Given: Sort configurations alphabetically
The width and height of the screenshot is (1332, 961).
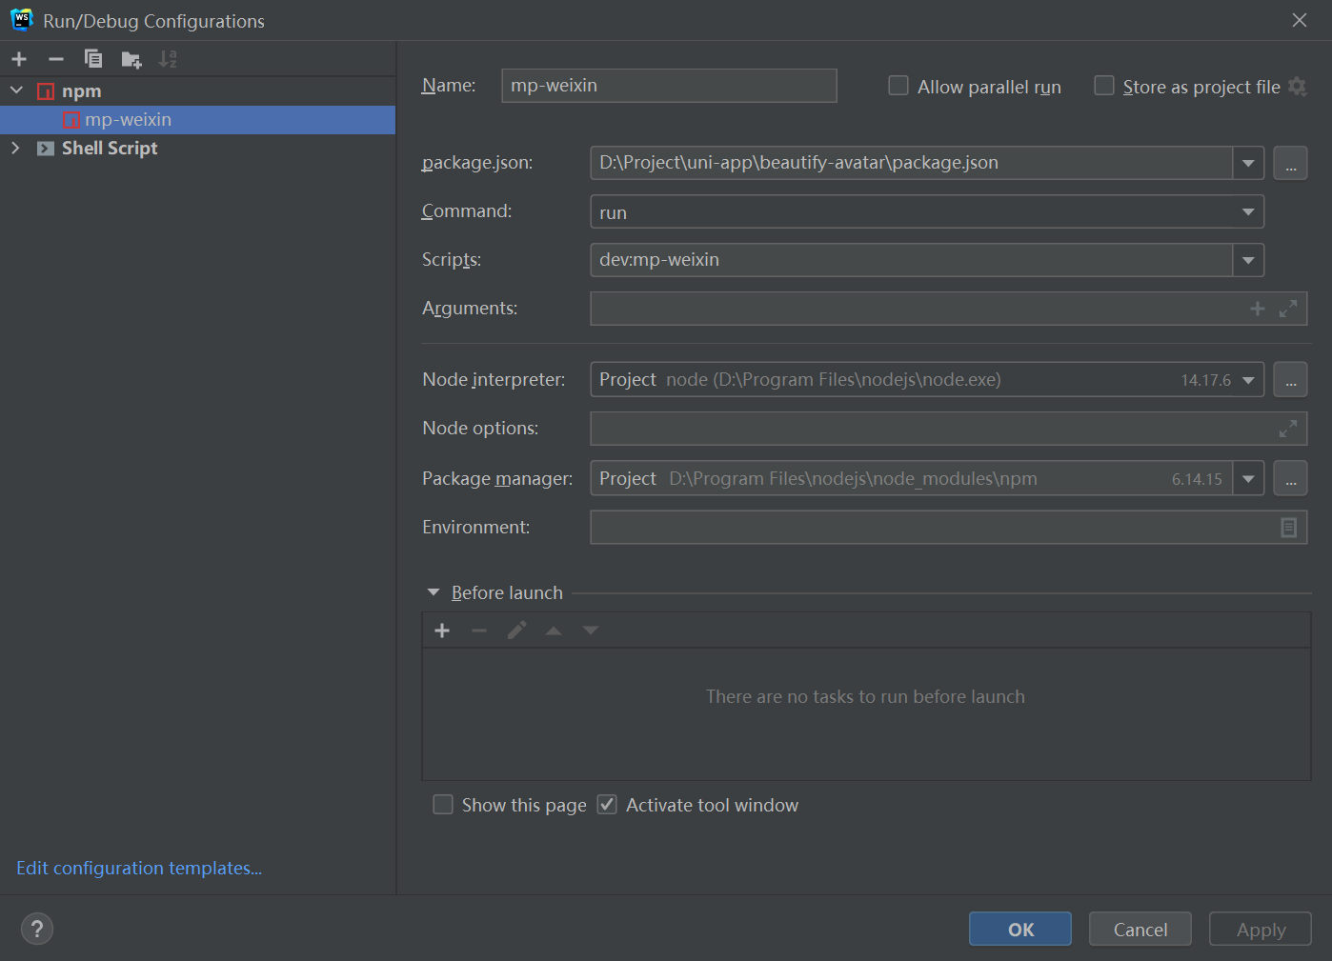Looking at the screenshot, I should (x=168, y=59).
